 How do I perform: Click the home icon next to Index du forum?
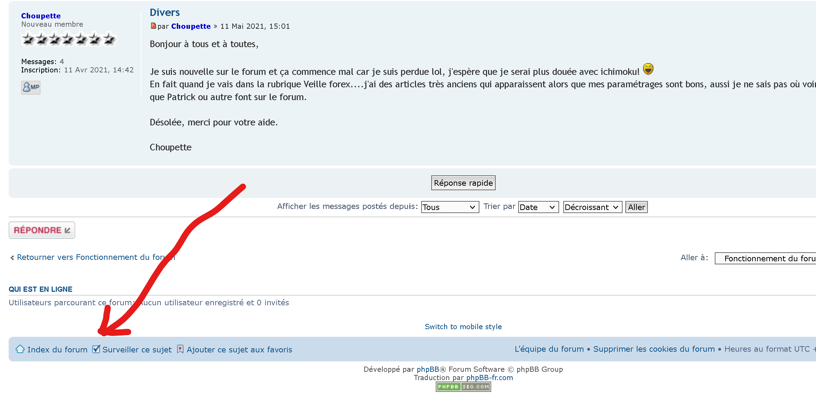[20, 349]
